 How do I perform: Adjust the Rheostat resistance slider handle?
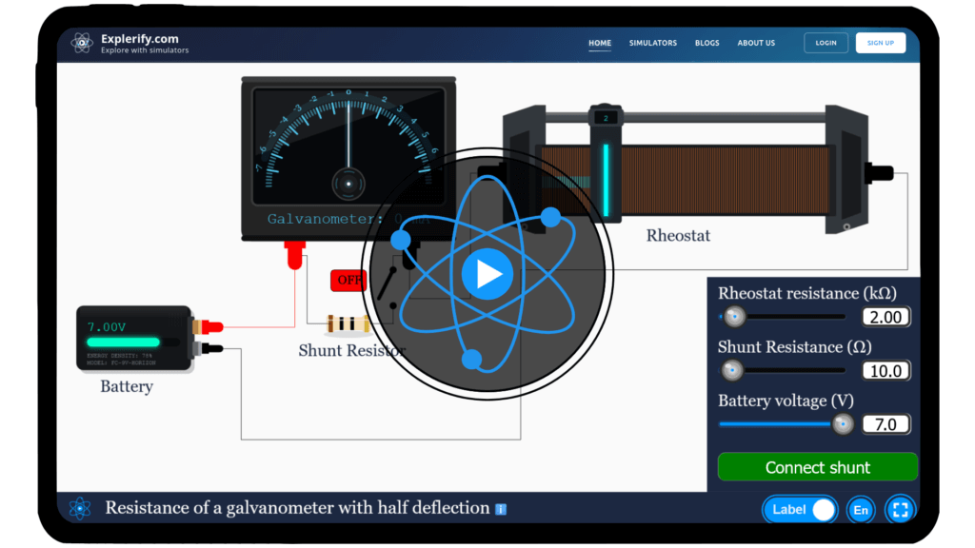pyautogui.click(x=733, y=316)
